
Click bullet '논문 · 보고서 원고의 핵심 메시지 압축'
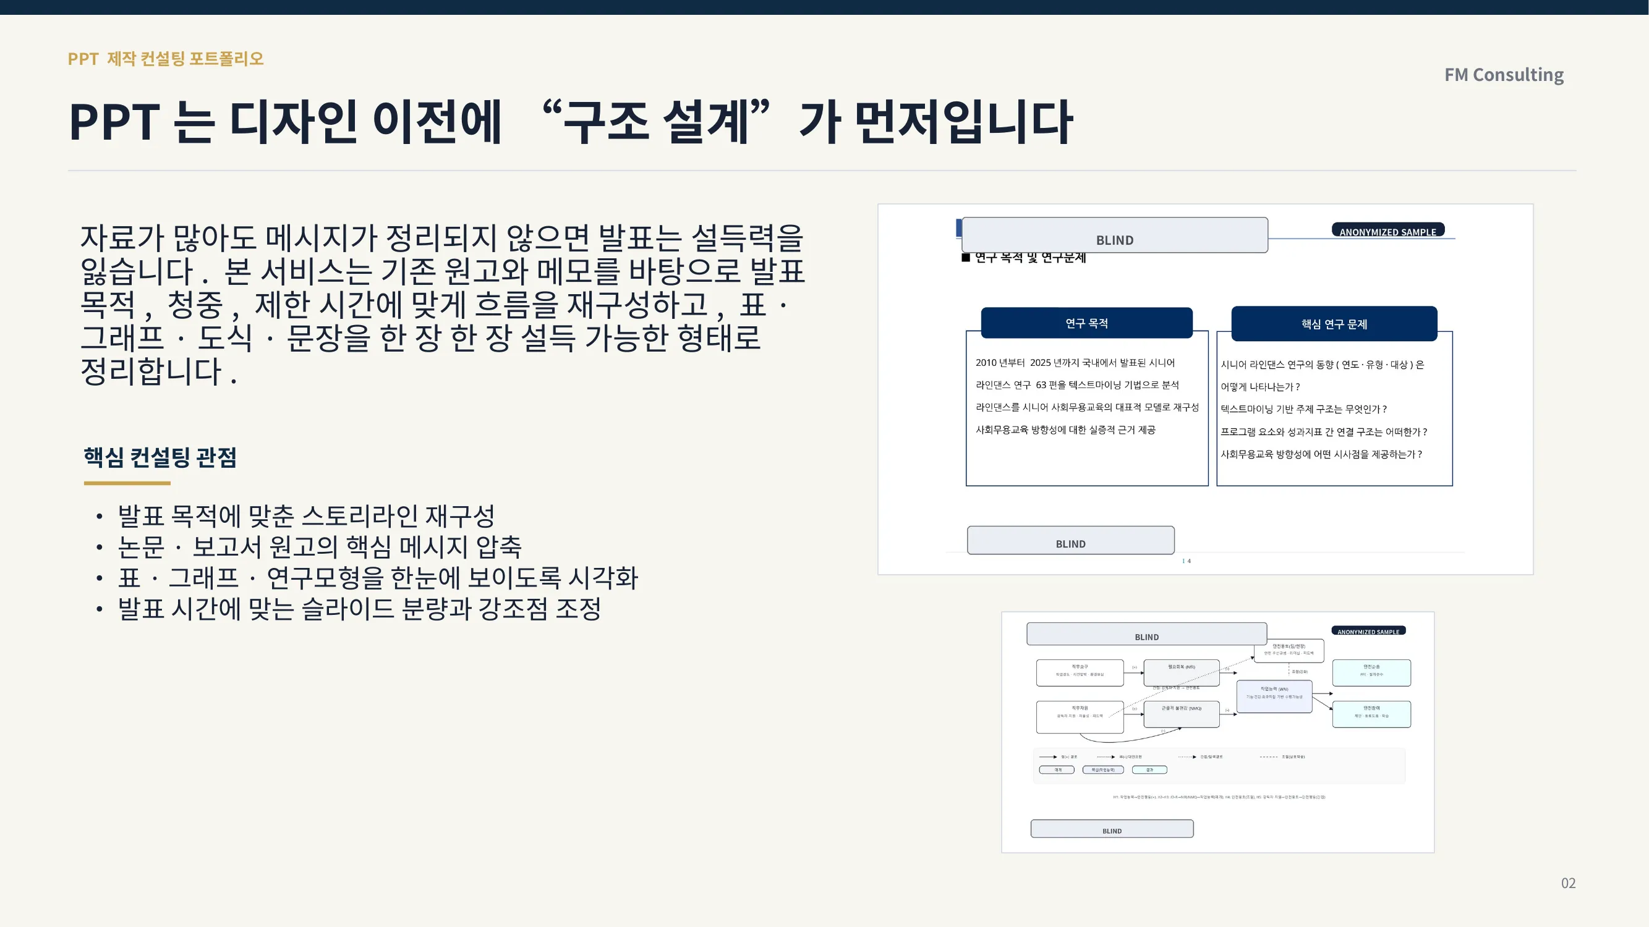pyautogui.click(x=320, y=546)
